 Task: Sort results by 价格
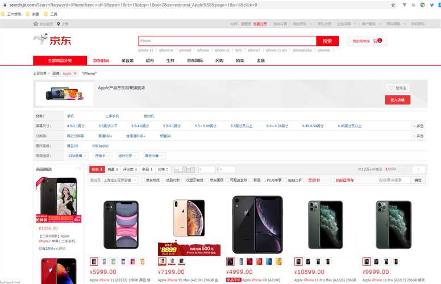[163, 169]
